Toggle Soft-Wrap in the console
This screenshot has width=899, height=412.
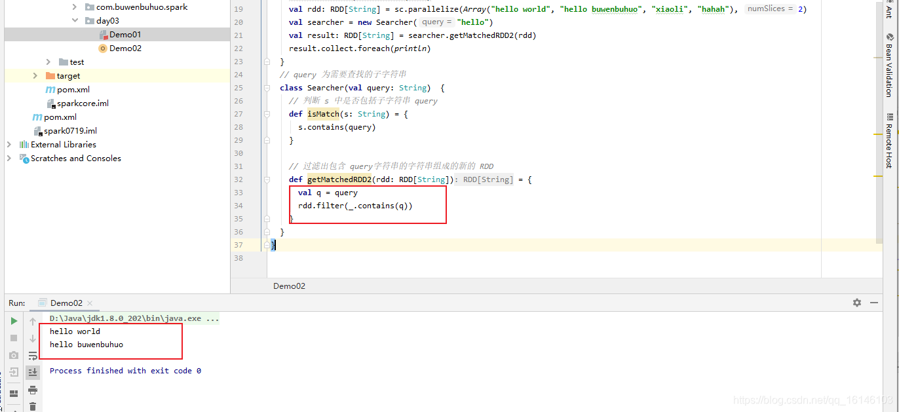33,355
